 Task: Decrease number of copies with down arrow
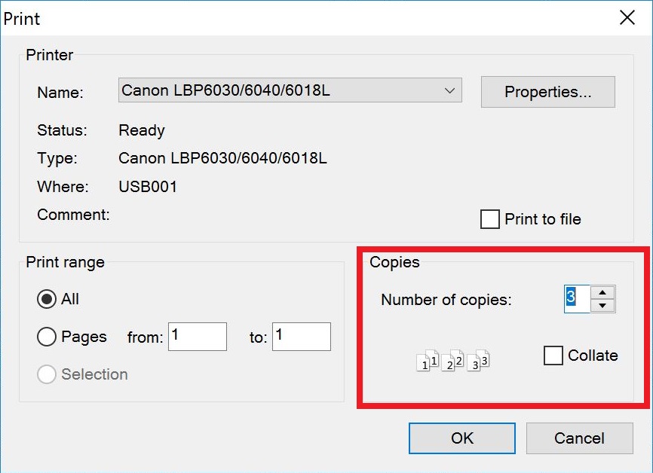click(x=602, y=306)
